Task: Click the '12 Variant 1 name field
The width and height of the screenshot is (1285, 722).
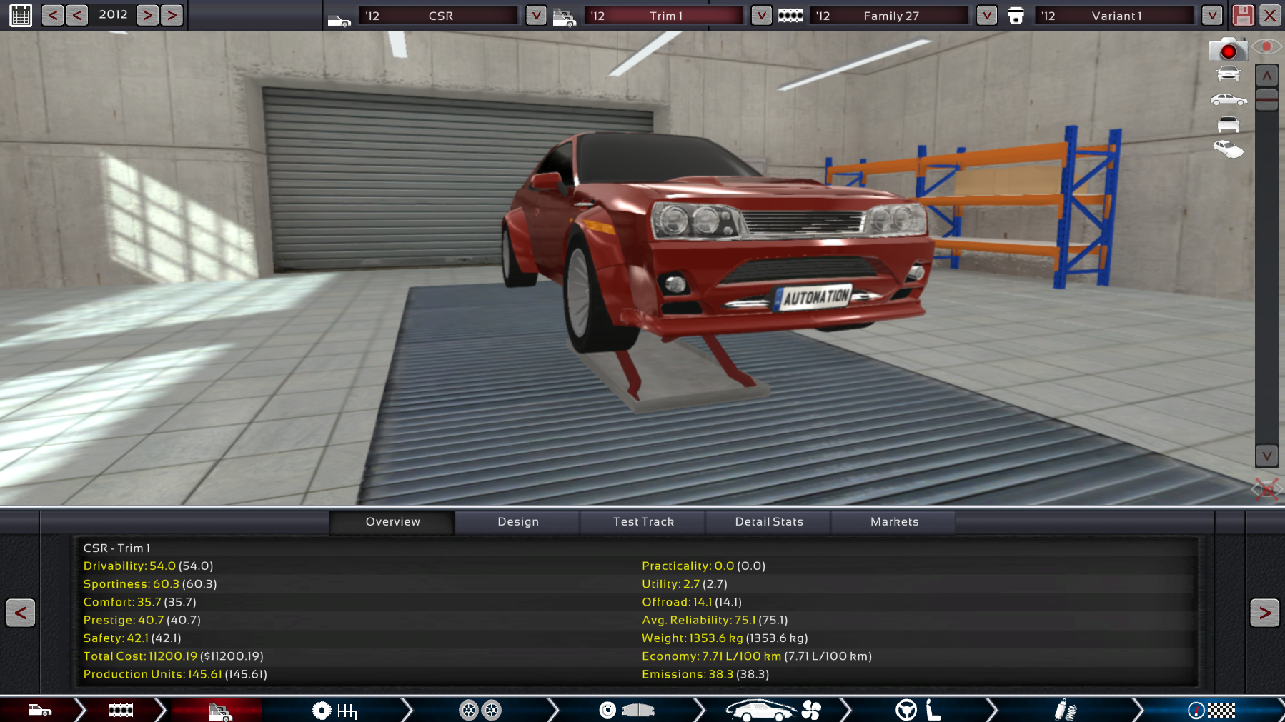Action: [1114, 16]
